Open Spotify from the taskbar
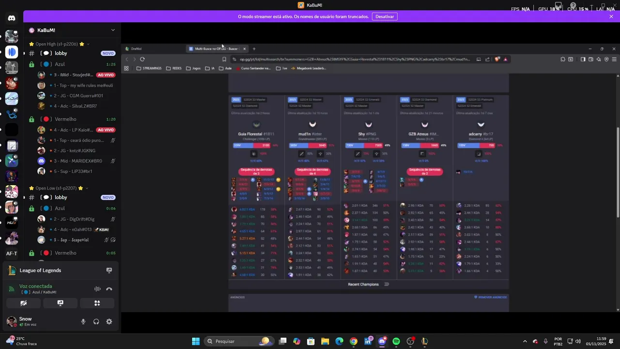Screen dimensions: 620x349 (x=396, y=341)
